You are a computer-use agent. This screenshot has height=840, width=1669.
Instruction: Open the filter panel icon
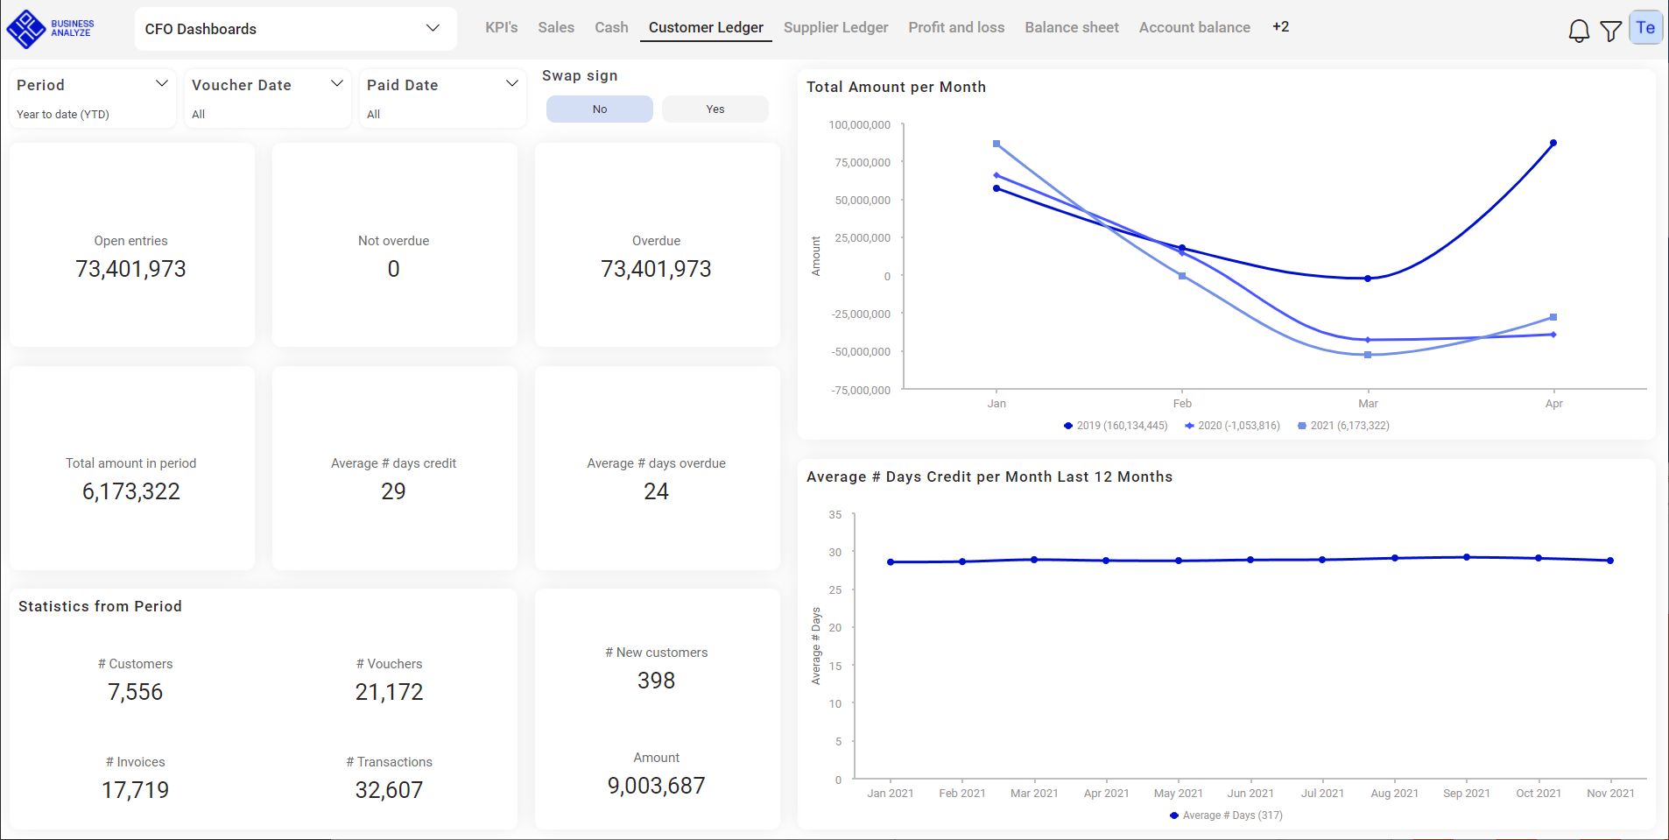1610,29
